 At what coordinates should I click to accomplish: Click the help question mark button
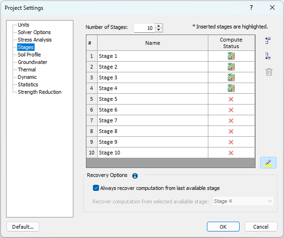(251, 7)
